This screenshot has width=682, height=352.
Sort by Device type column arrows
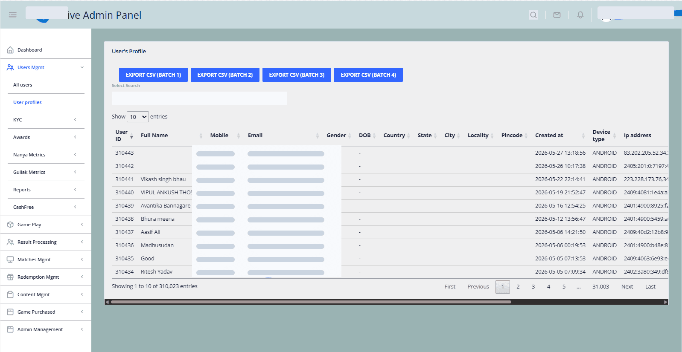(x=615, y=136)
